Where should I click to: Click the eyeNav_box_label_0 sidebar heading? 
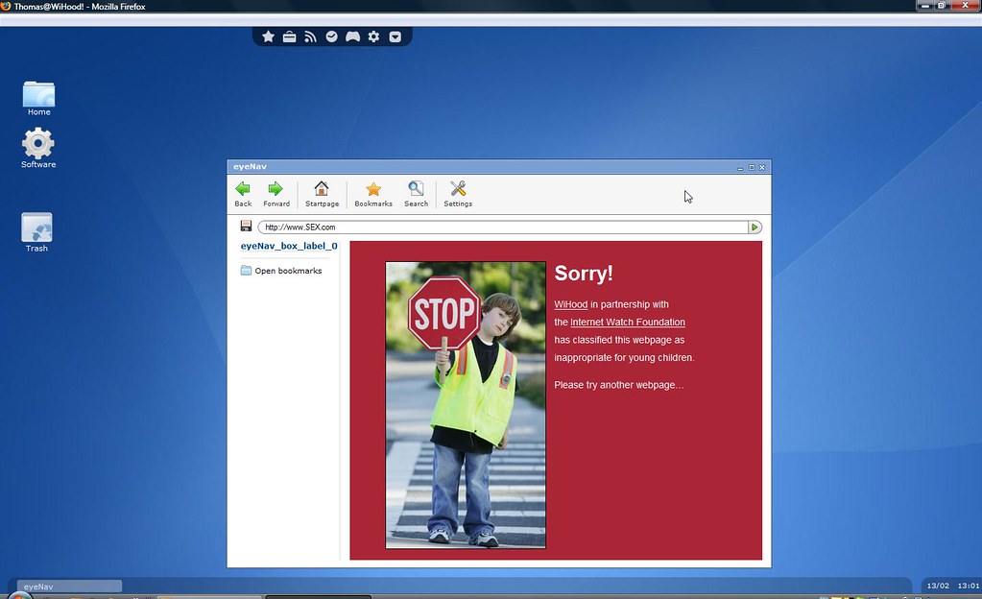tap(289, 246)
